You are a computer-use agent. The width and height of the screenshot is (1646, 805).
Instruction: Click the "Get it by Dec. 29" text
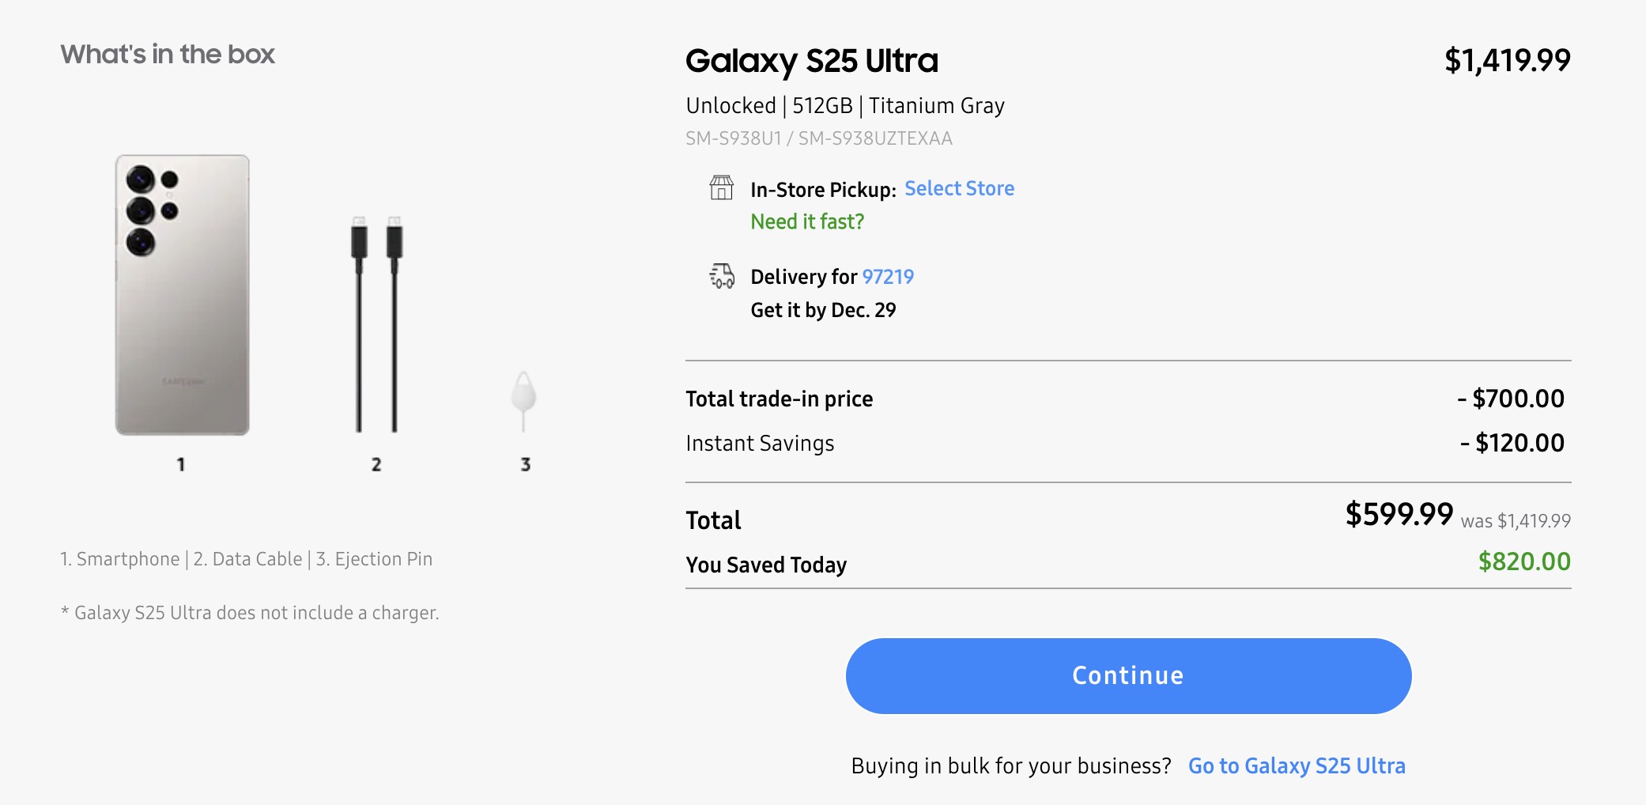(x=823, y=310)
